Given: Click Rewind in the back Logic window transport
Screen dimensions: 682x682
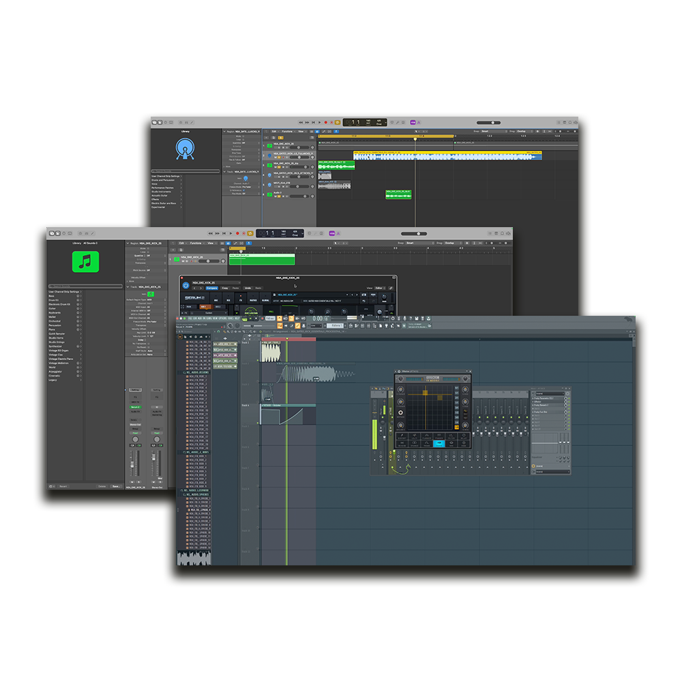Looking at the screenshot, I should pos(301,123).
